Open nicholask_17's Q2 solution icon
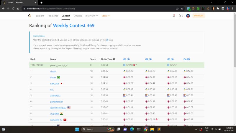 pyautogui.click(x=146, y=119)
